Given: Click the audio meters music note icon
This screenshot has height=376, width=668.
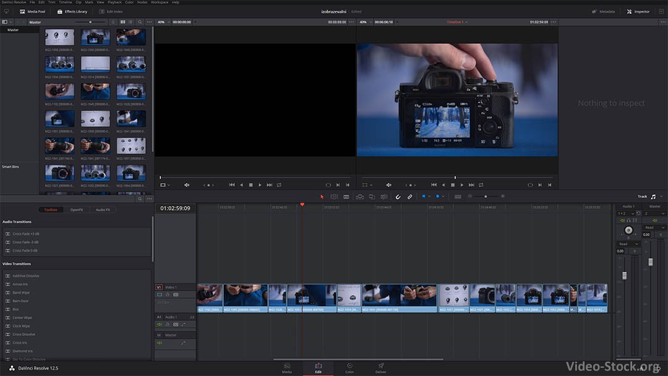Looking at the screenshot, I should 653,197.
